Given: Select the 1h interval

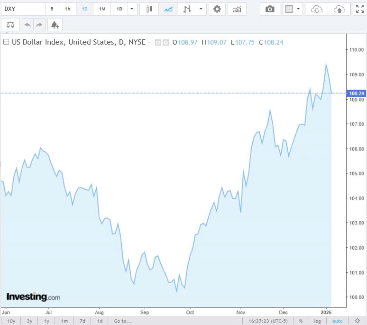Looking at the screenshot, I should 68,9.
